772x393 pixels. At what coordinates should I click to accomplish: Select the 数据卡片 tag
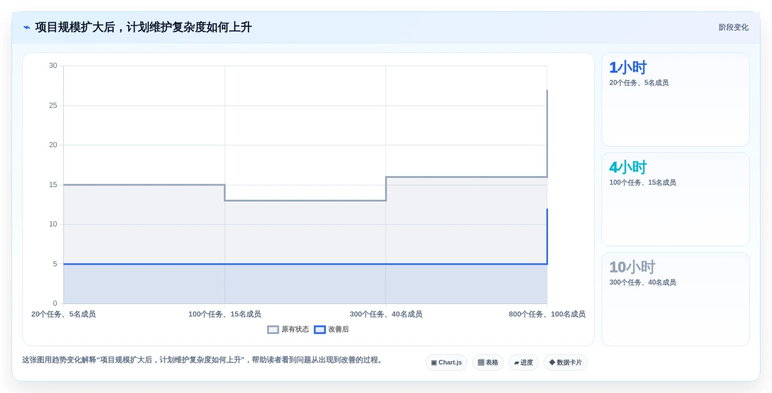pyautogui.click(x=566, y=363)
